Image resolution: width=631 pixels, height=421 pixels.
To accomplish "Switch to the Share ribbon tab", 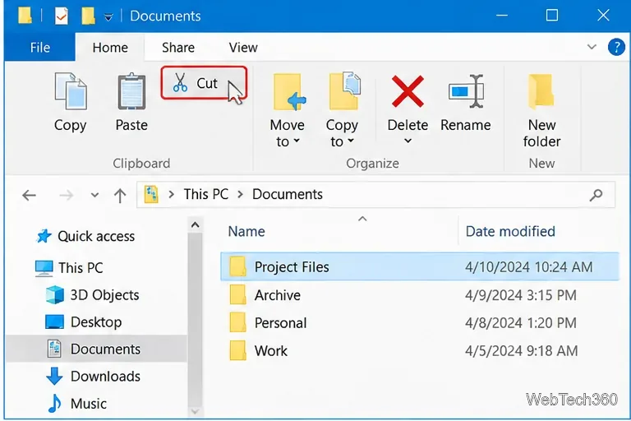I will point(178,48).
